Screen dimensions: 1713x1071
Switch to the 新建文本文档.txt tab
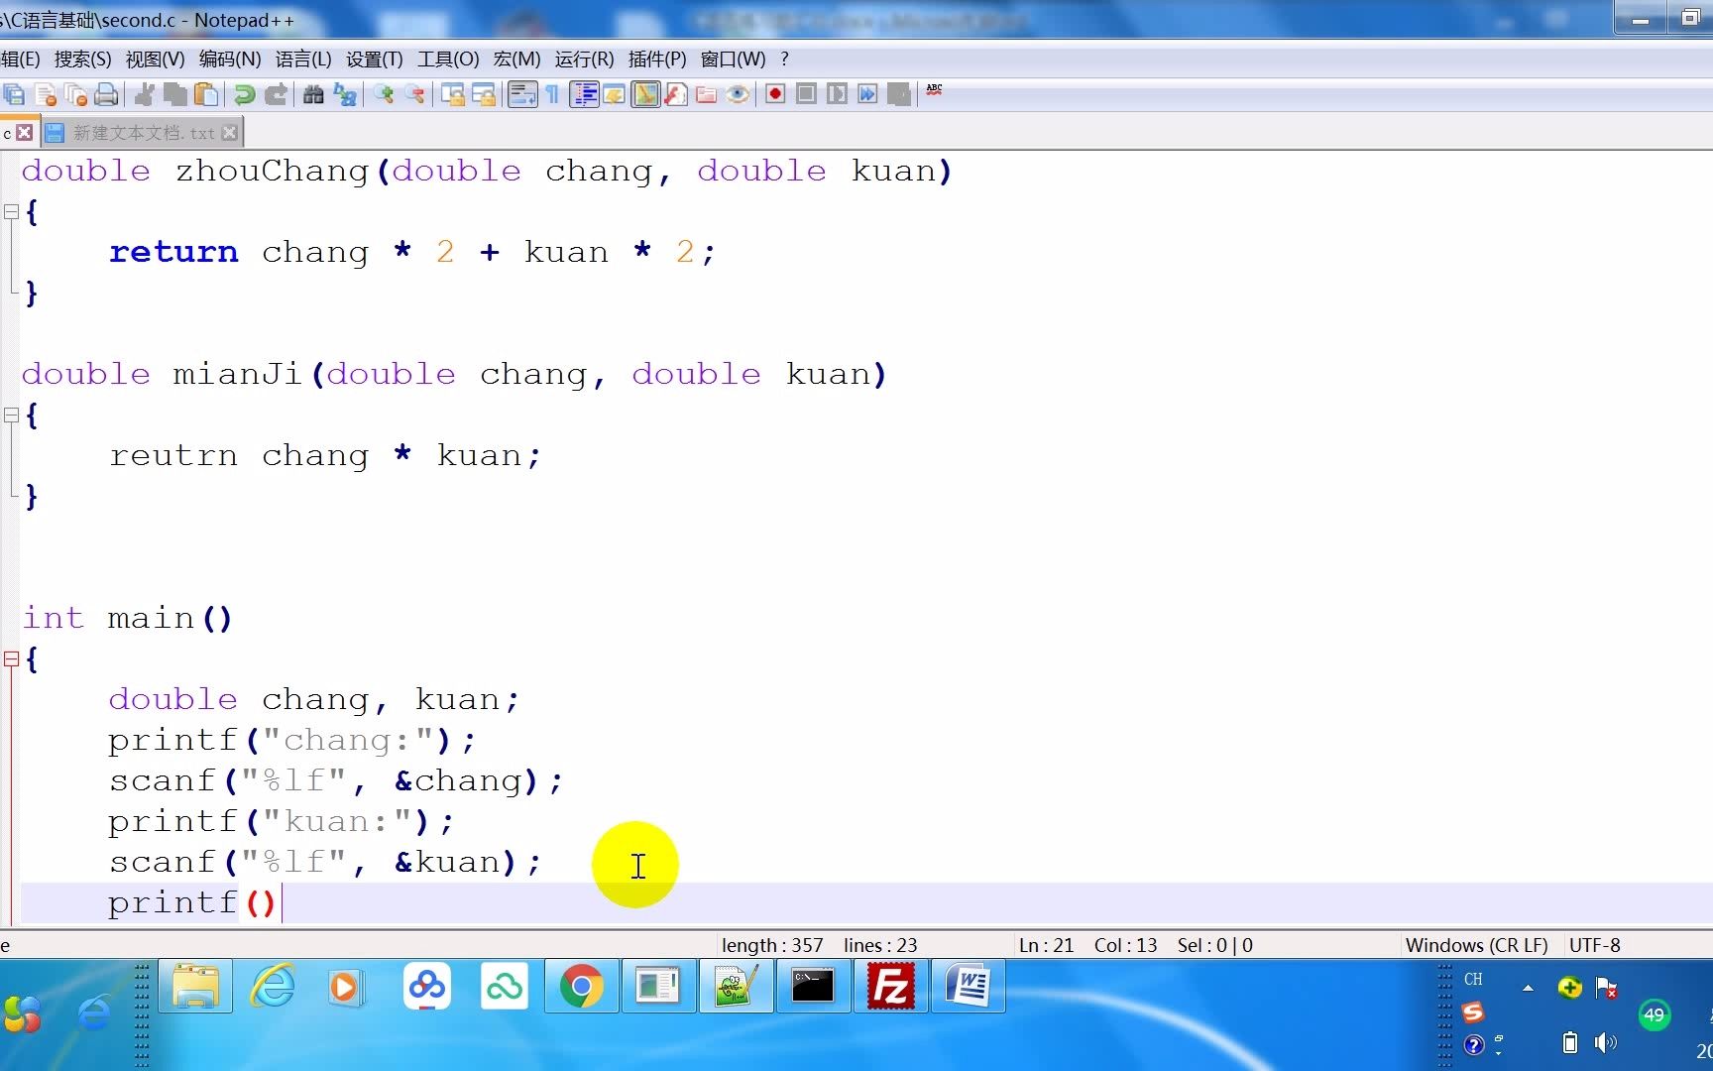coord(144,133)
